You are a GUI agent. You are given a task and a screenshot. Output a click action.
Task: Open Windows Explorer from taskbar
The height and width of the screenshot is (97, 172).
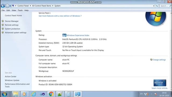16,94
